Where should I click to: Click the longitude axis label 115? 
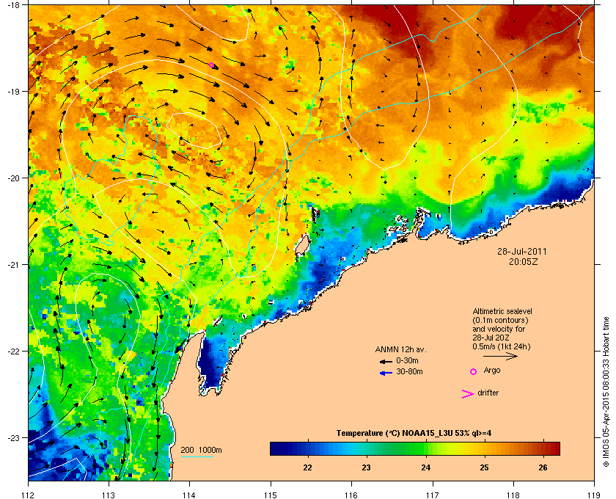click(271, 495)
